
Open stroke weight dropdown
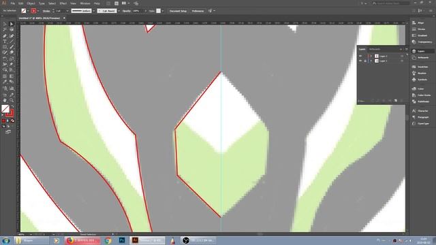67,11
